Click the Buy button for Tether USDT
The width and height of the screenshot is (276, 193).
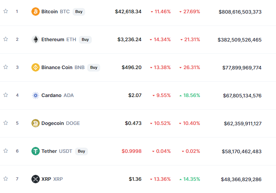click(81, 151)
